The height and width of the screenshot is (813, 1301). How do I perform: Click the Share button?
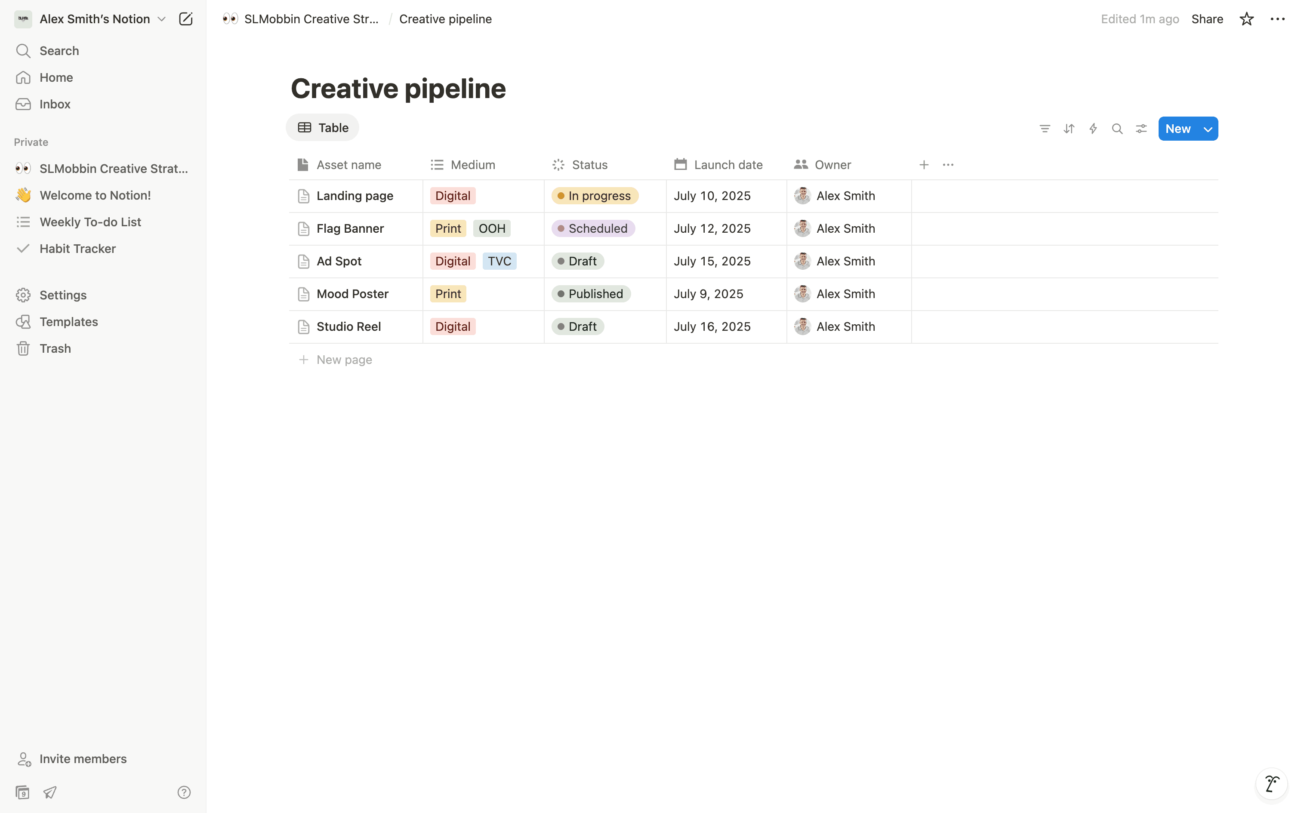pyautogui.click(x=1207, y=19)
